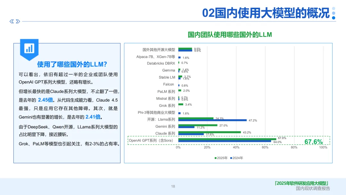Click the green OpenAI GPT 2025 bar

click(x=227, y=139)
